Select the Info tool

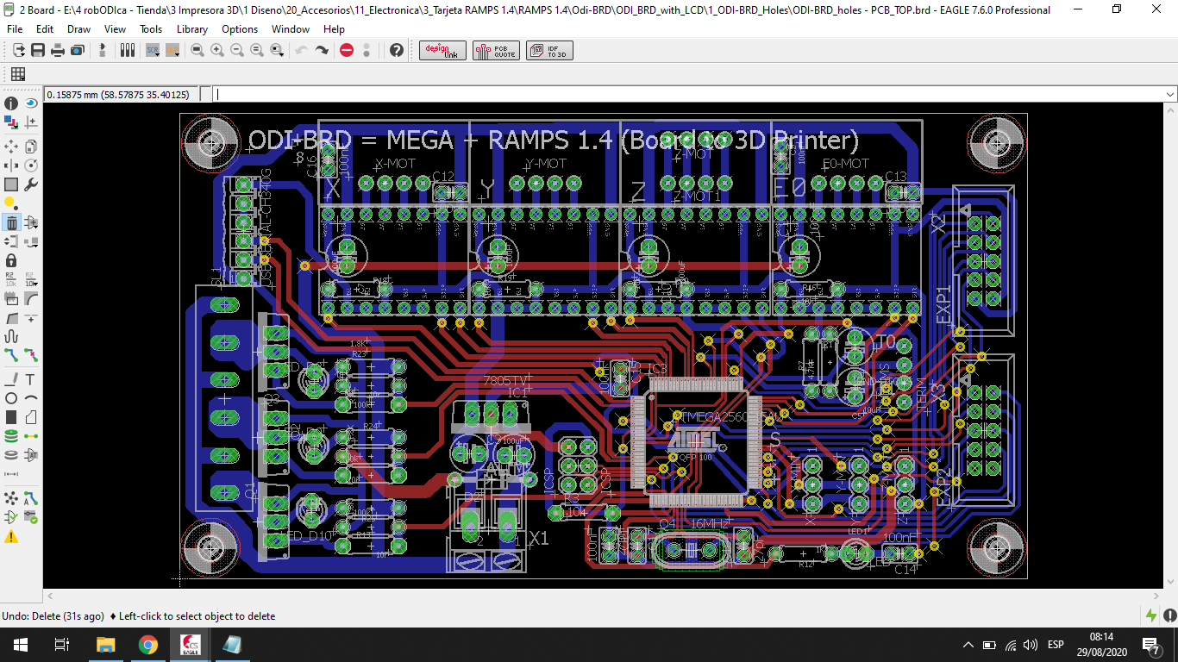(x=11, y=103)
